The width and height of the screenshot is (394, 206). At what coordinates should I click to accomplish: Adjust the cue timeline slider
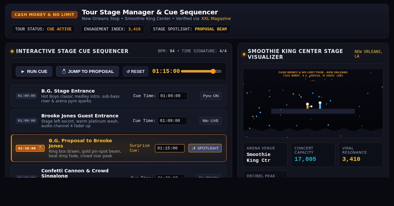tap(201, 71)
